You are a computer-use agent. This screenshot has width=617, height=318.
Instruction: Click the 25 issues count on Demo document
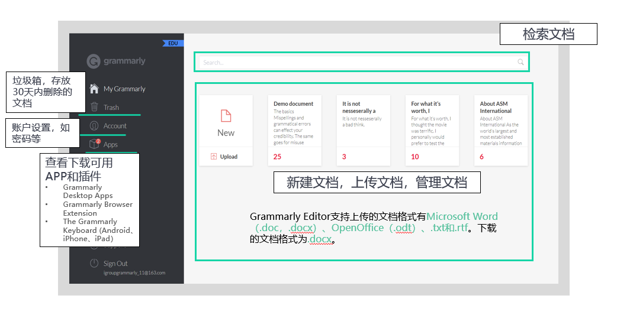(x=278, y=157)
